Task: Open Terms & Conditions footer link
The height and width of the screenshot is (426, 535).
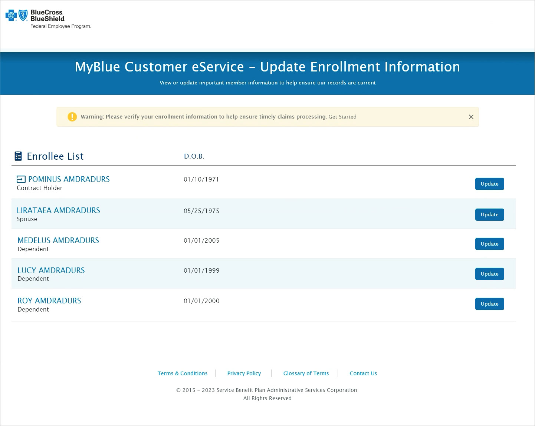Action: pos(183,373)
